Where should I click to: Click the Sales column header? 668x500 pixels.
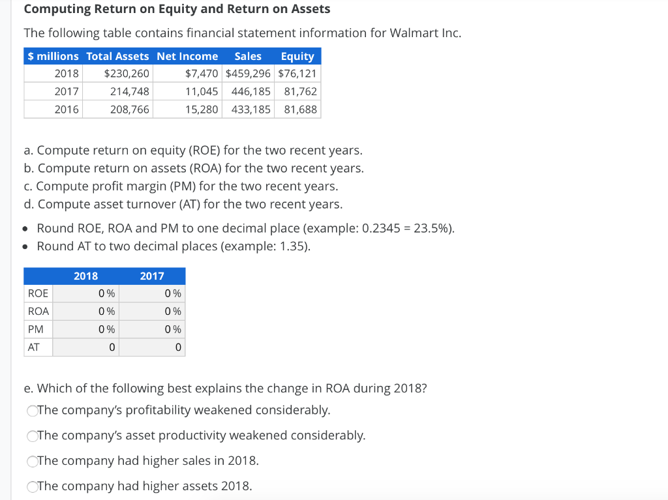point(247,56)
